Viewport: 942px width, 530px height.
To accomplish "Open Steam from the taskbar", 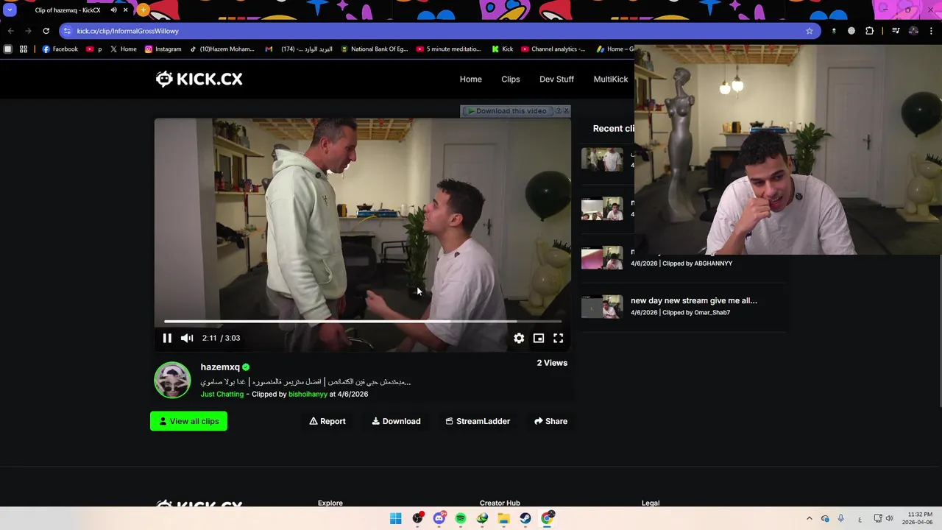I will click(525, 518).
